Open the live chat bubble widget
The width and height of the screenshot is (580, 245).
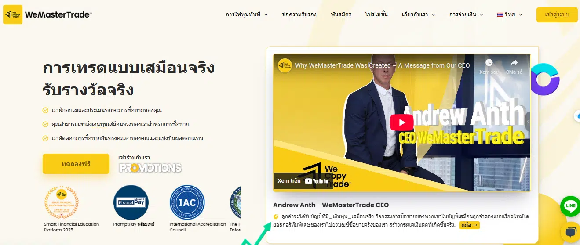(x=570, y=232)
